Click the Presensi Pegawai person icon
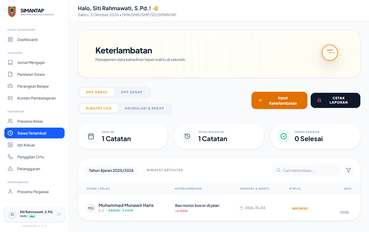Image resolution: width=369 pixels, height=232 pixels. click(10, 192)
